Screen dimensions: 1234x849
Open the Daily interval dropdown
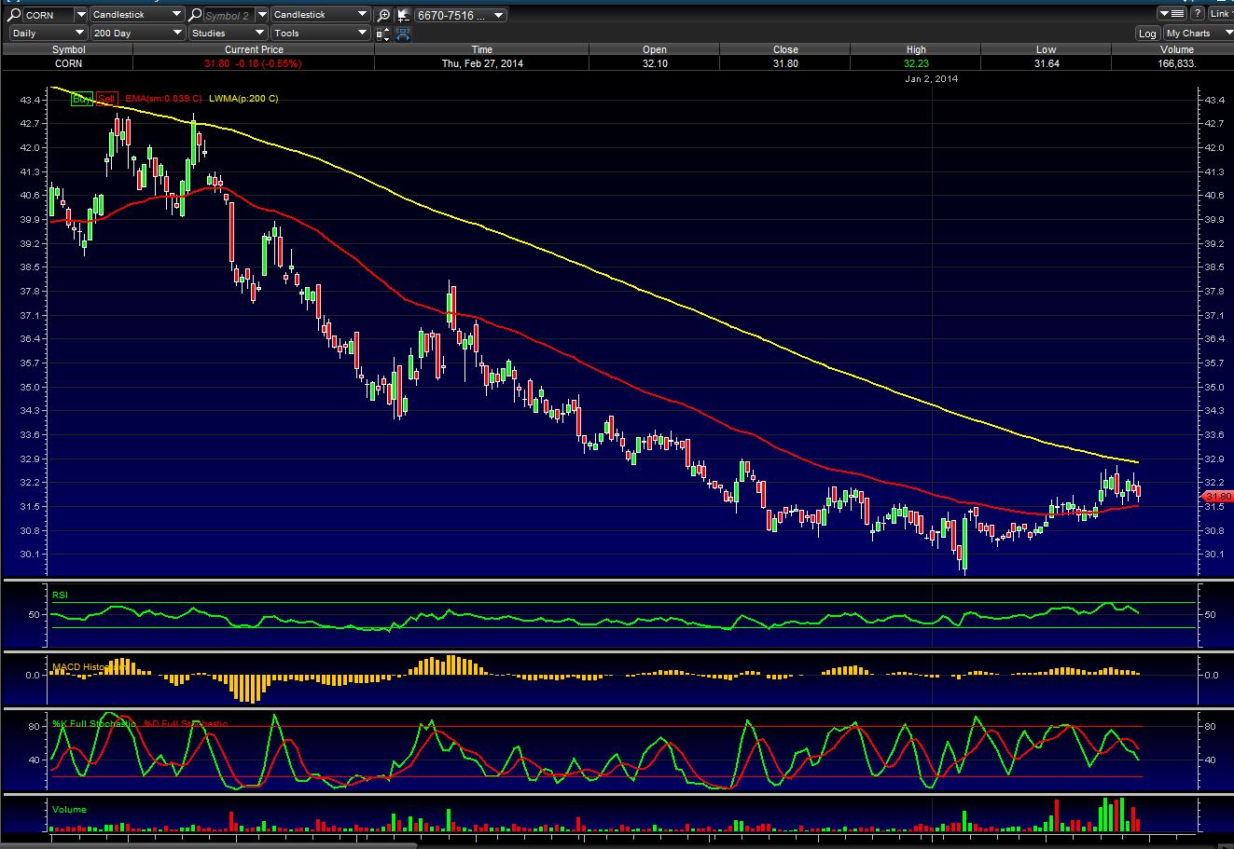pos(47,34)
